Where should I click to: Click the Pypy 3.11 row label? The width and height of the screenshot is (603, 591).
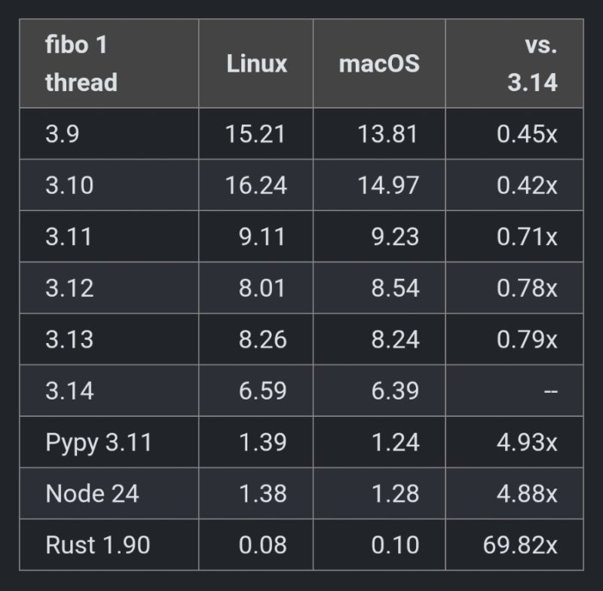(99, 442)
